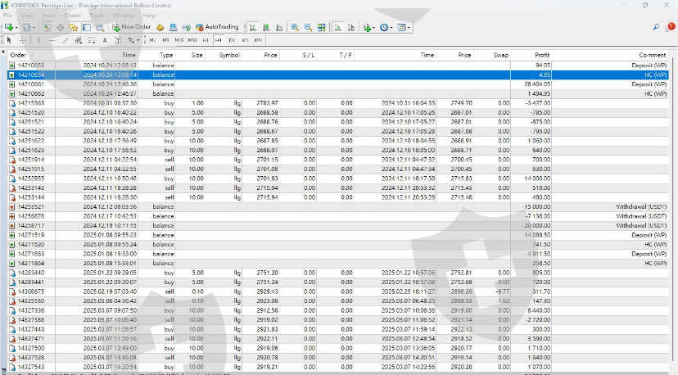Screen dimensions: 678x375
Task: Select the crosshair tool
Action: point(22,39)
